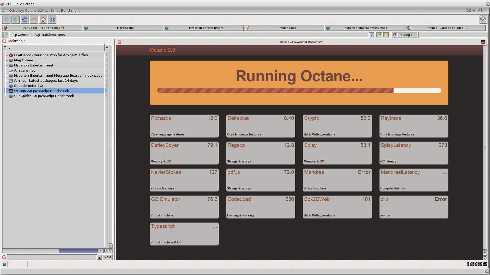The height and width of the screenshot is (275, 490).
Task: Click the screen depth gadget in the top-right corner
Action: (x=487, y=4)
